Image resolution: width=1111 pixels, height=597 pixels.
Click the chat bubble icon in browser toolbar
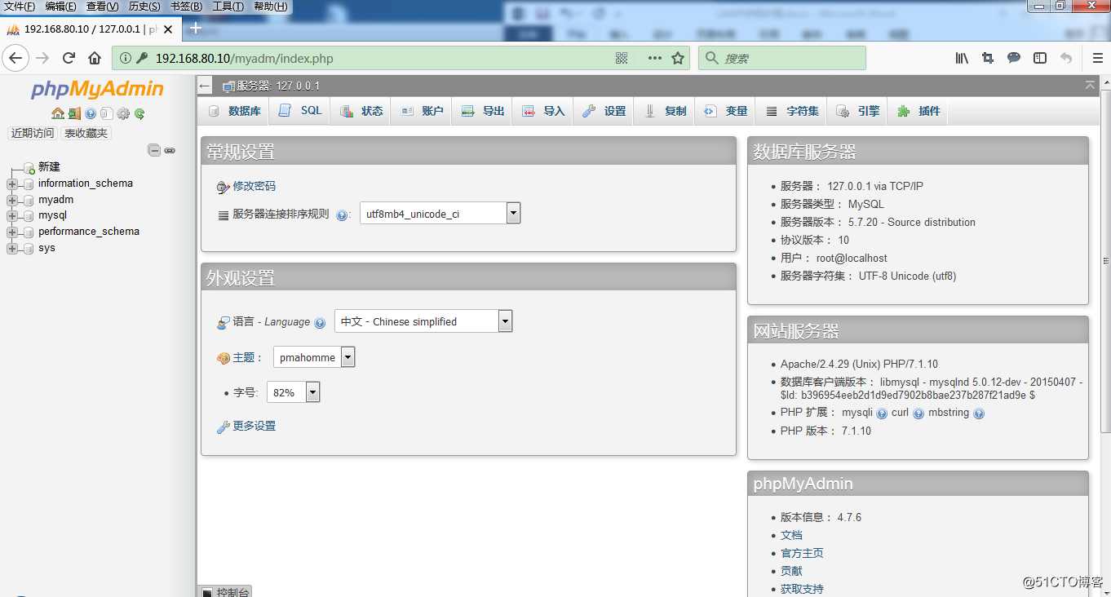[1014, 58]
